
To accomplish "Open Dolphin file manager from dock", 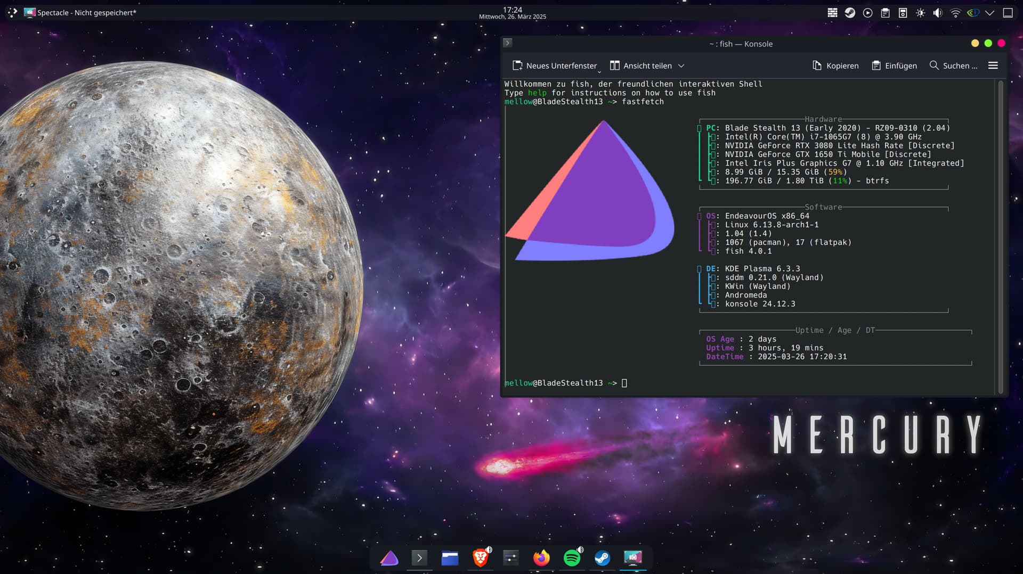I will [x=450, y=557].
